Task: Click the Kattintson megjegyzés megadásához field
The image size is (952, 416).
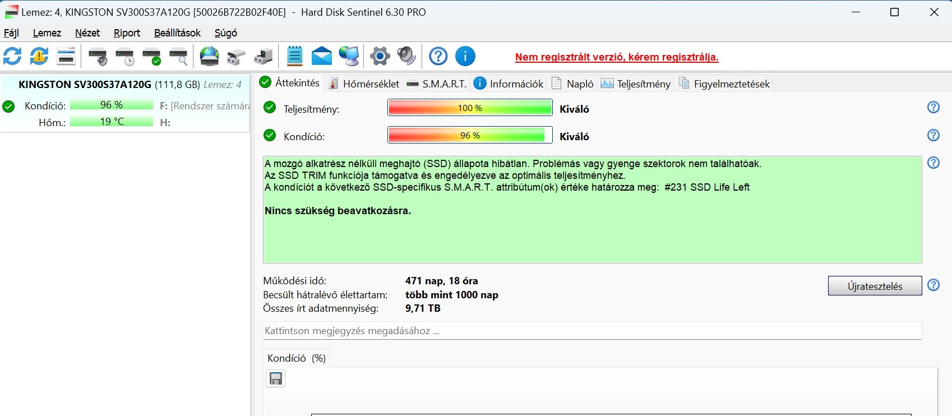Action: 592,331
